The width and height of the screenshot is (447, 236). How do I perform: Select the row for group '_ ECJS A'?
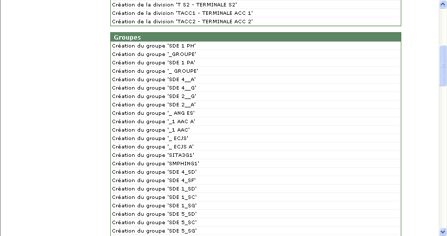click(x=256, y=147)
